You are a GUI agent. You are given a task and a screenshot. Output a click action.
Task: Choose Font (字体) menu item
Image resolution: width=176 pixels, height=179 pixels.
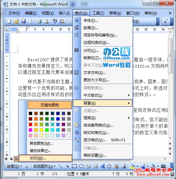point(103,21)
